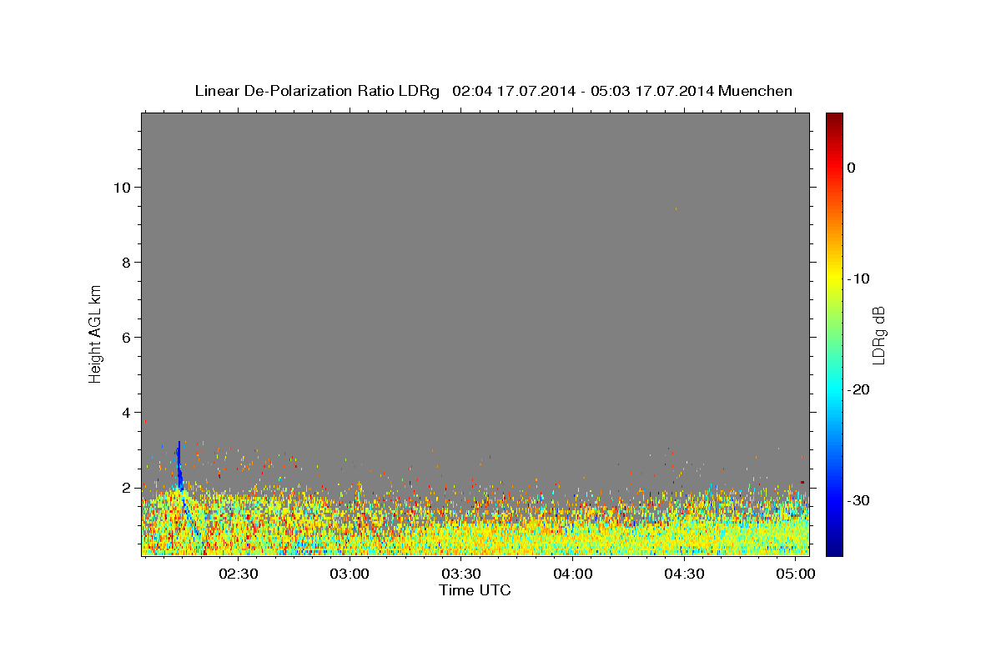Click the '04:30' time tick label

(685, 574)
